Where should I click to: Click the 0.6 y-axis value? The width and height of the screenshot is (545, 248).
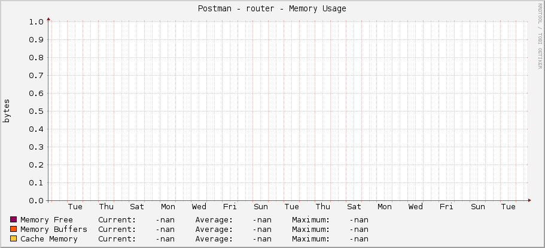point(36,94)
